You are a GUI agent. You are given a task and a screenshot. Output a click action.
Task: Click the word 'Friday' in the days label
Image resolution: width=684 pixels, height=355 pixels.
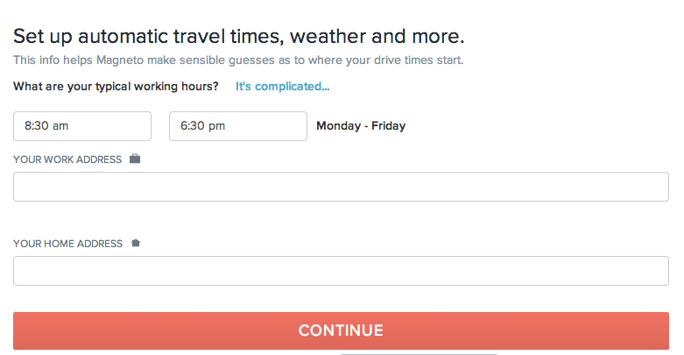click(388, 125)
